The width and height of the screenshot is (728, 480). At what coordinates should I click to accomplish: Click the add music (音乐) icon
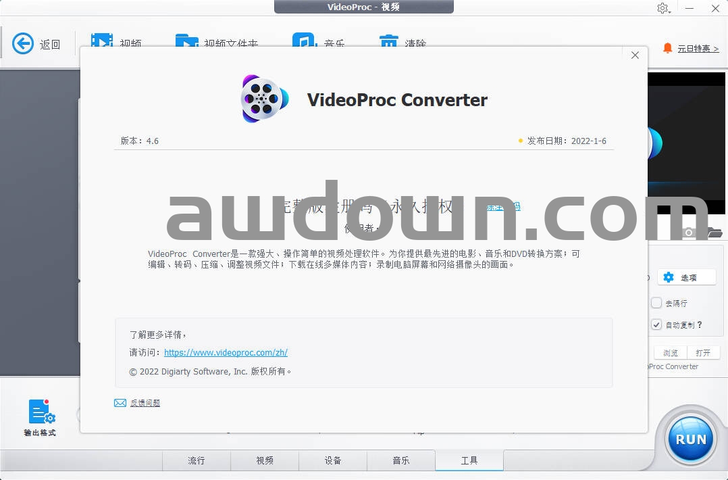(x=304, y=41)
